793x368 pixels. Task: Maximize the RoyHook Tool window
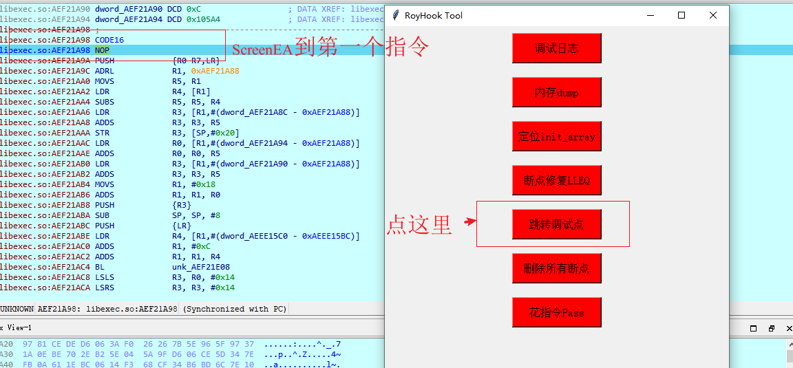pyautogui.click(x=681, y=15)
